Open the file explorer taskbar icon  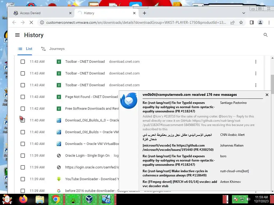(x=40, y=199)
